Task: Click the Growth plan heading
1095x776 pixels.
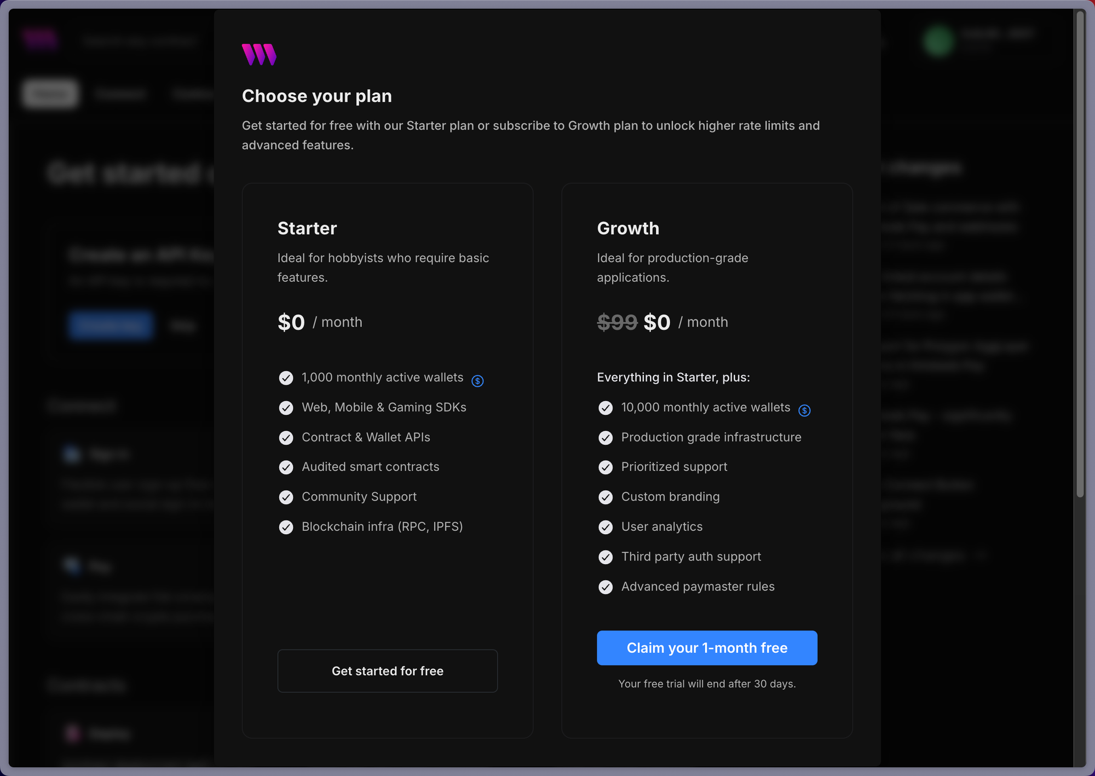Action: point(627,228)
